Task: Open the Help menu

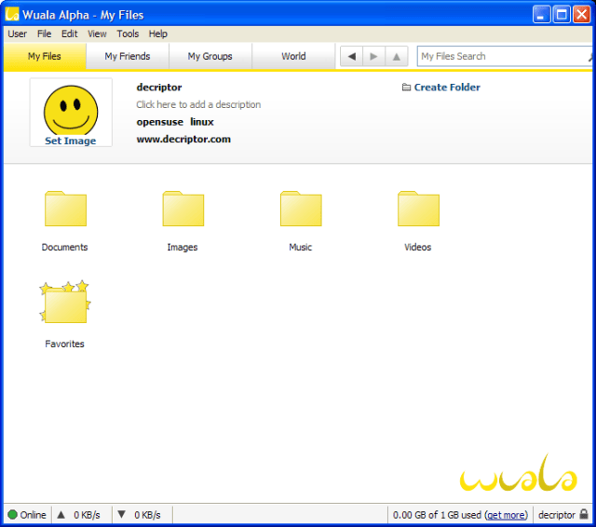Action: coord(158,34)
